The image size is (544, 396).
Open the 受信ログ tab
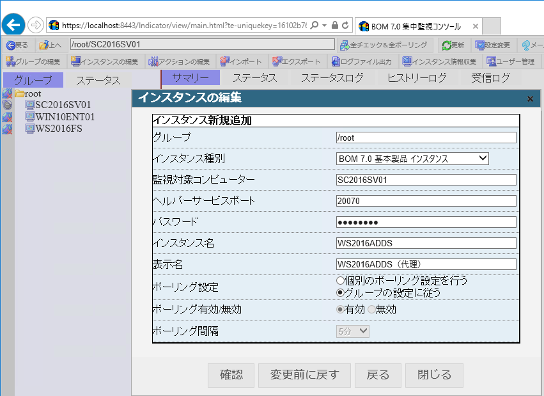tap(490, 77)
